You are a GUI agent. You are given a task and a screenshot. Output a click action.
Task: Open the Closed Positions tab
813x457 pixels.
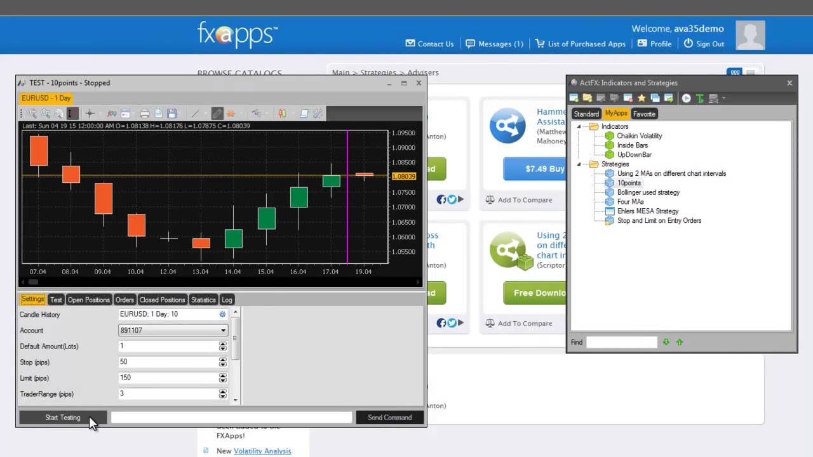[162, 300]
